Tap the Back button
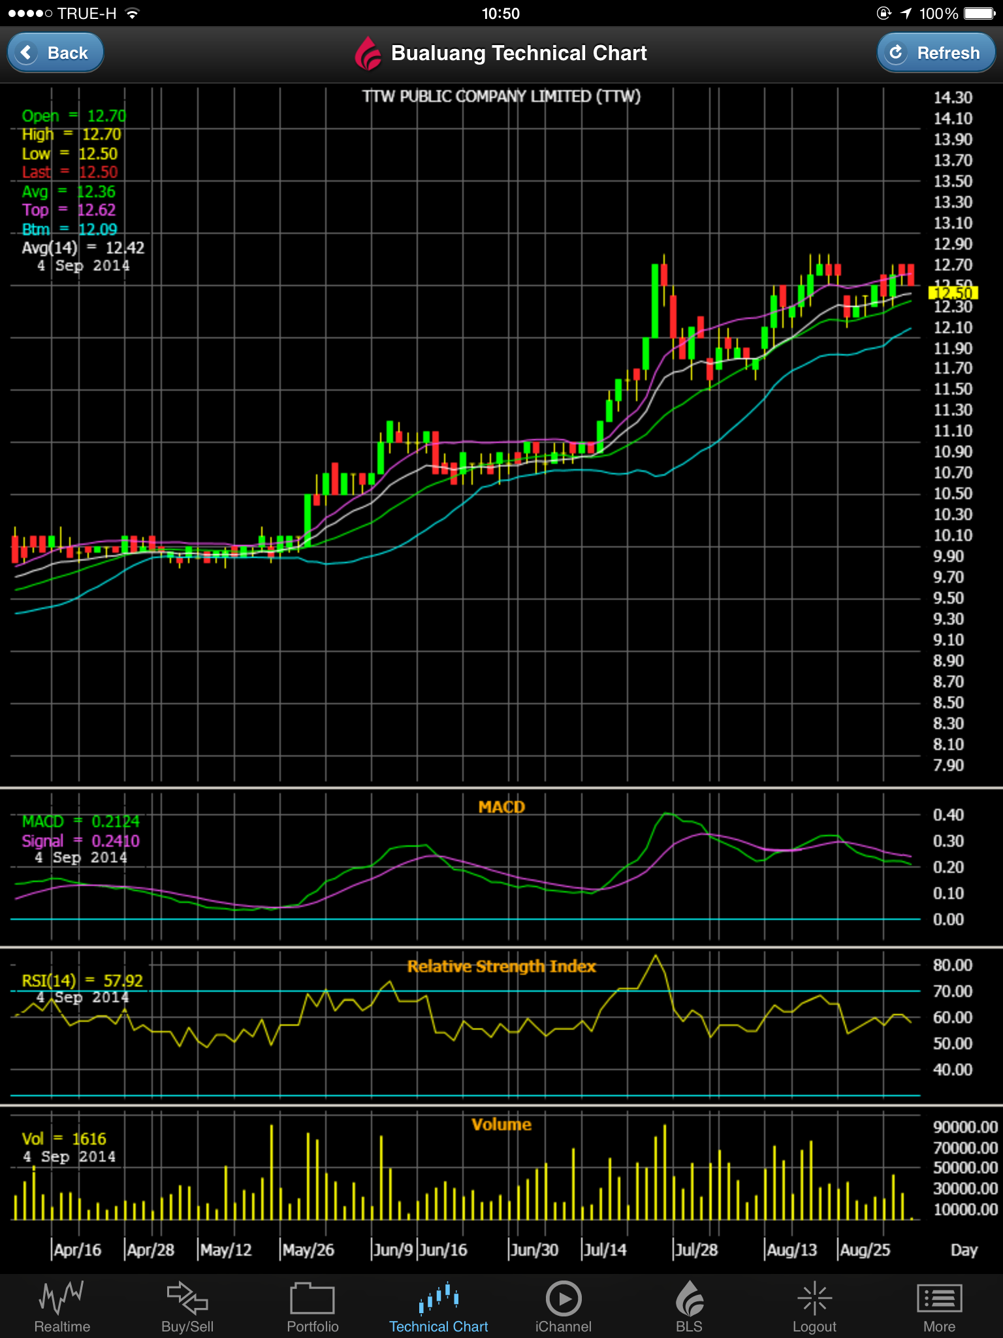This screenshot has width=1003, height=1338. (56, 53)
